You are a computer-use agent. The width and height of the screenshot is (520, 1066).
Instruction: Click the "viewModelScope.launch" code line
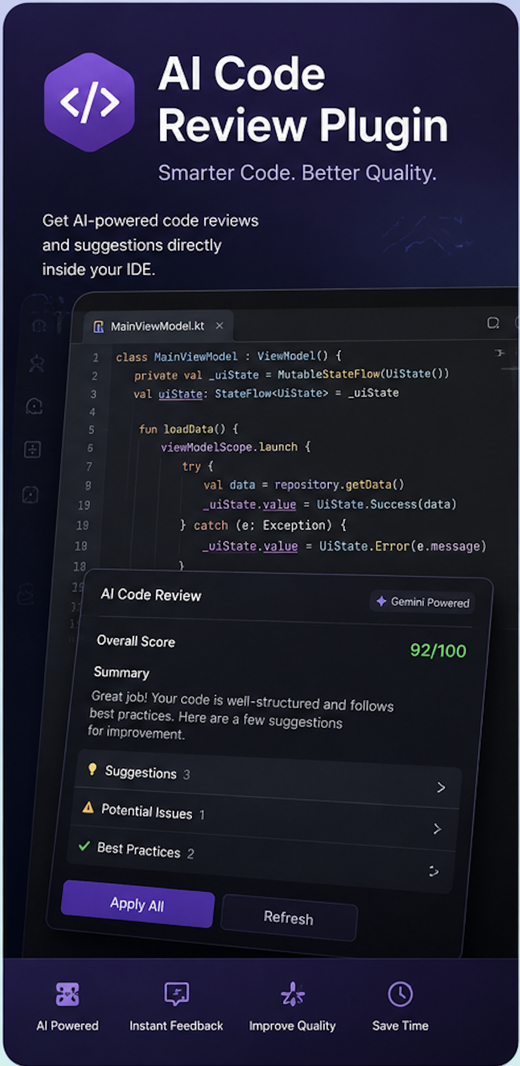[235, 447]
